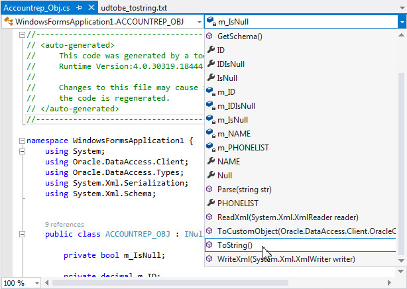
Task: Click the member list vertical scrollbar thumb
Action: [x=401, y=164]
